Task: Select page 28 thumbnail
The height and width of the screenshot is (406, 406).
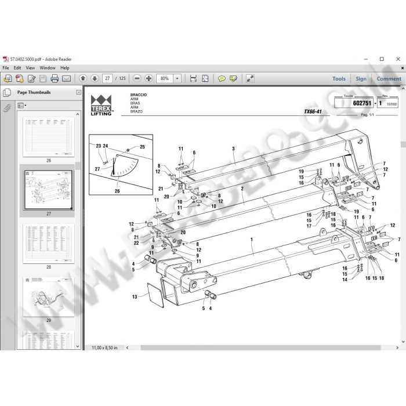Action: pyautogui.click(x=49, y=244)
